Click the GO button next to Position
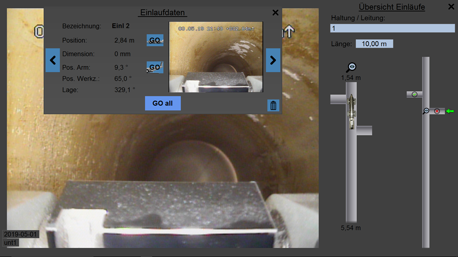Viewport: 458px width, 257px height. (155, 40)
